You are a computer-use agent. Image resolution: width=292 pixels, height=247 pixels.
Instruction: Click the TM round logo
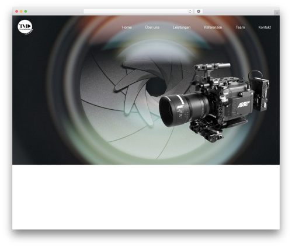coord(25,27)
